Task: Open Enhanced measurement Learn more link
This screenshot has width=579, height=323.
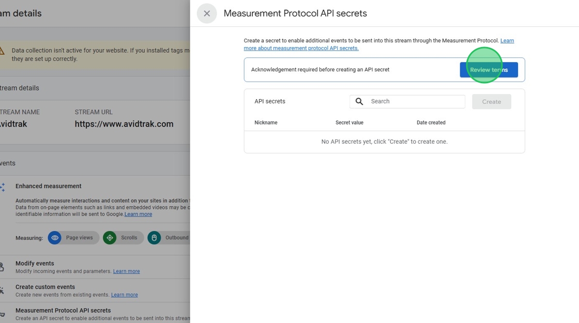Action: 138,214
